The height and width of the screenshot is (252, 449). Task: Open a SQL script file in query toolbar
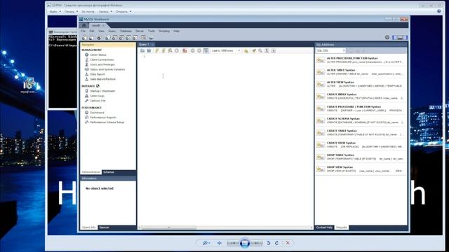[142, 50]
